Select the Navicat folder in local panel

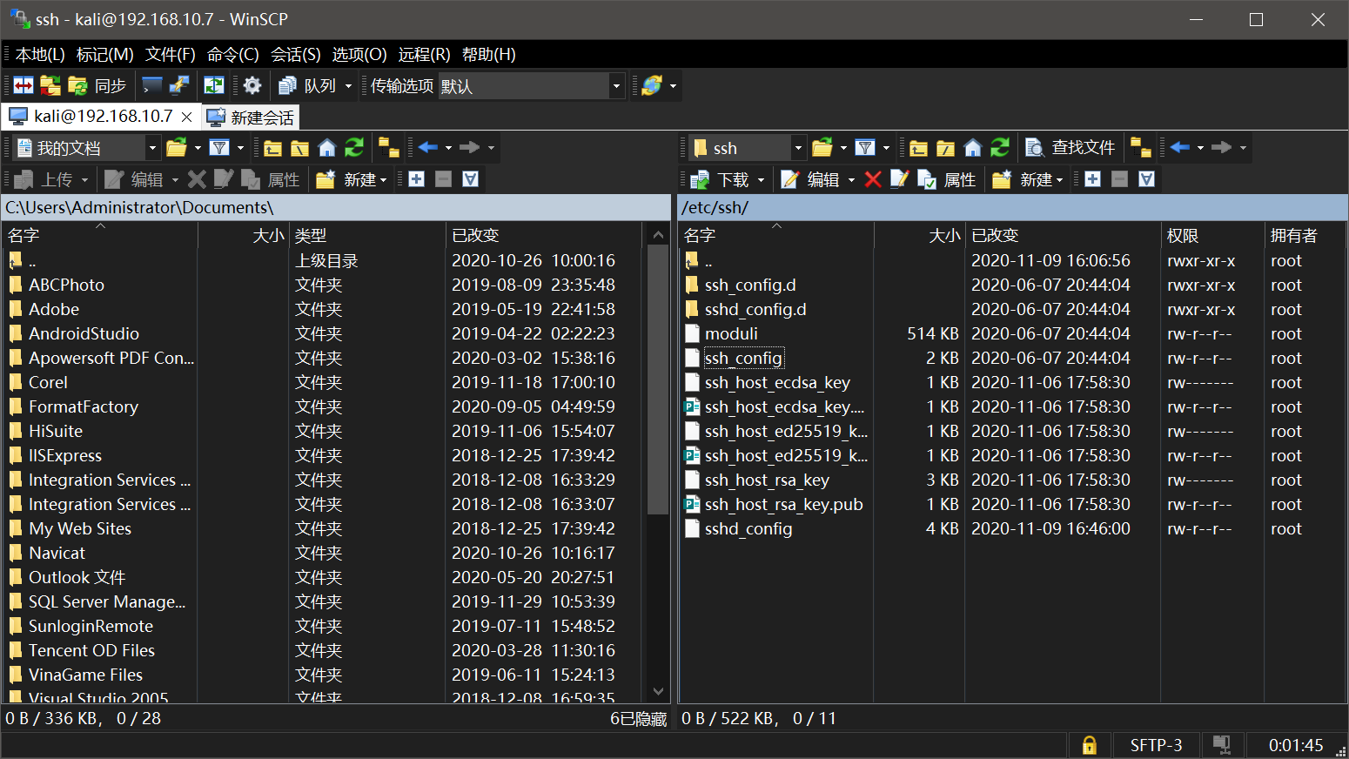point(57,553)
